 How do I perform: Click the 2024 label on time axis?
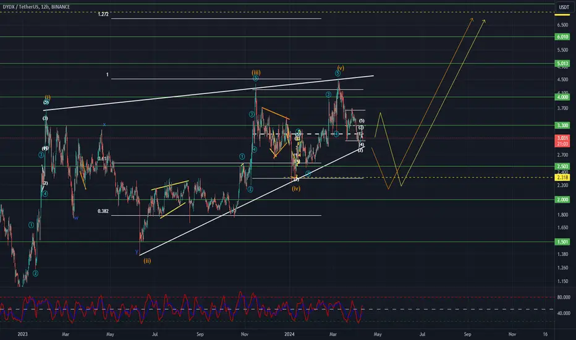coord(289,334)
